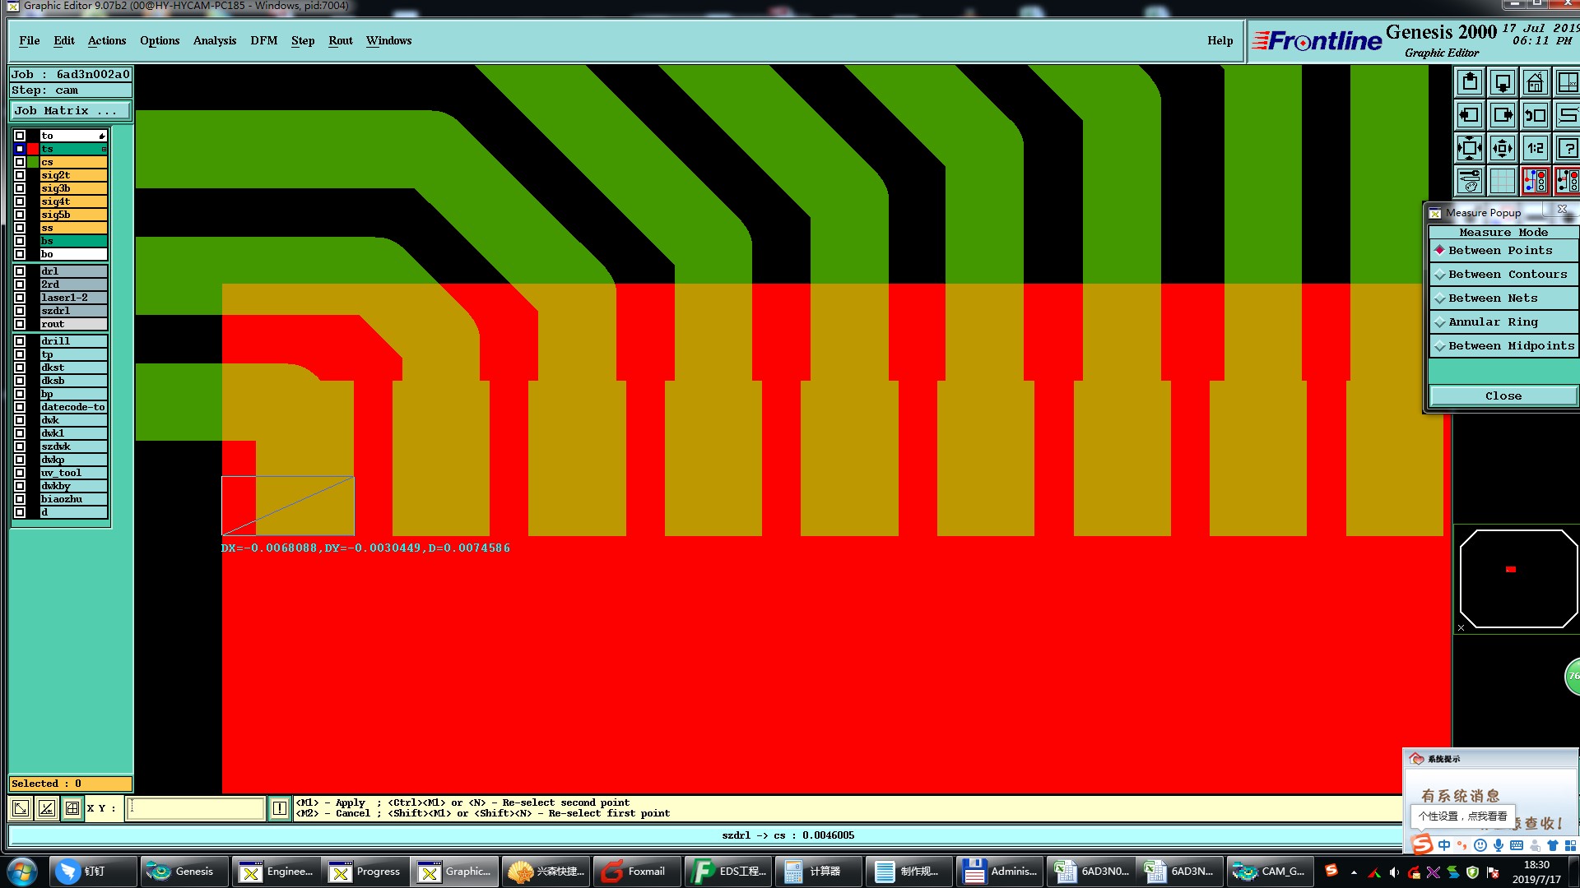The image size is (1580, 888).
Task: Open the Analysis menu
Action: [x=214, y=41]
